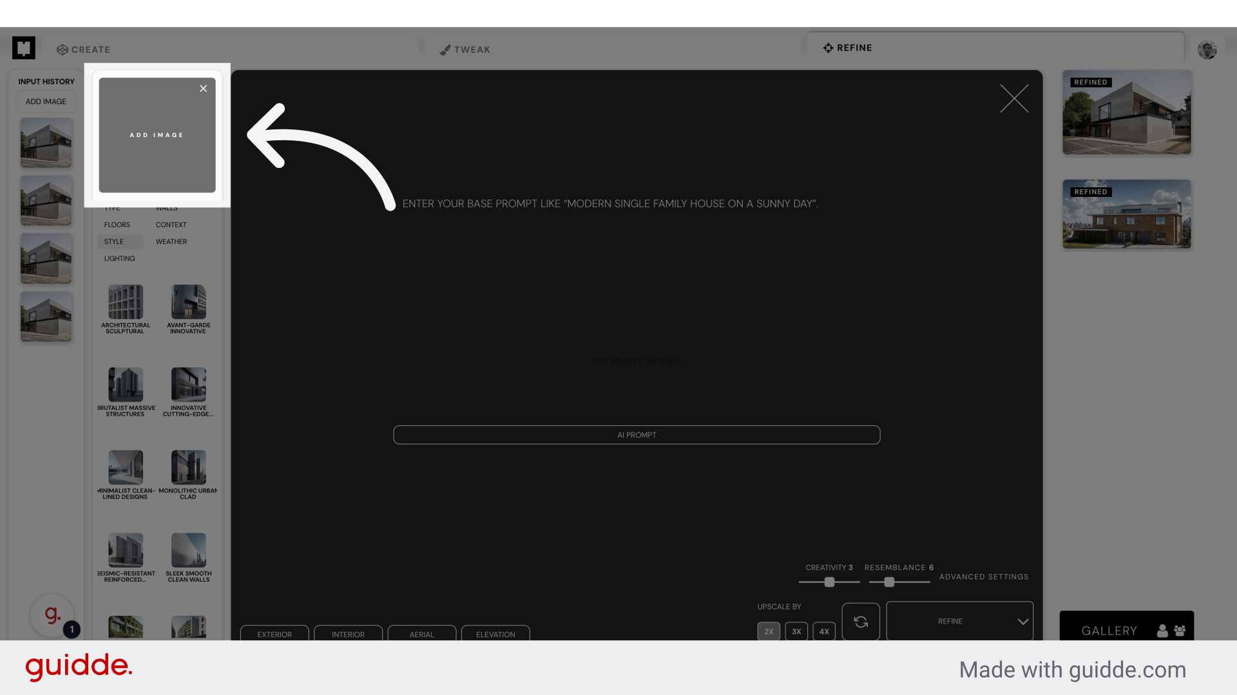
Task: Click the group users gallery icon
Action: pos(1180,631)
